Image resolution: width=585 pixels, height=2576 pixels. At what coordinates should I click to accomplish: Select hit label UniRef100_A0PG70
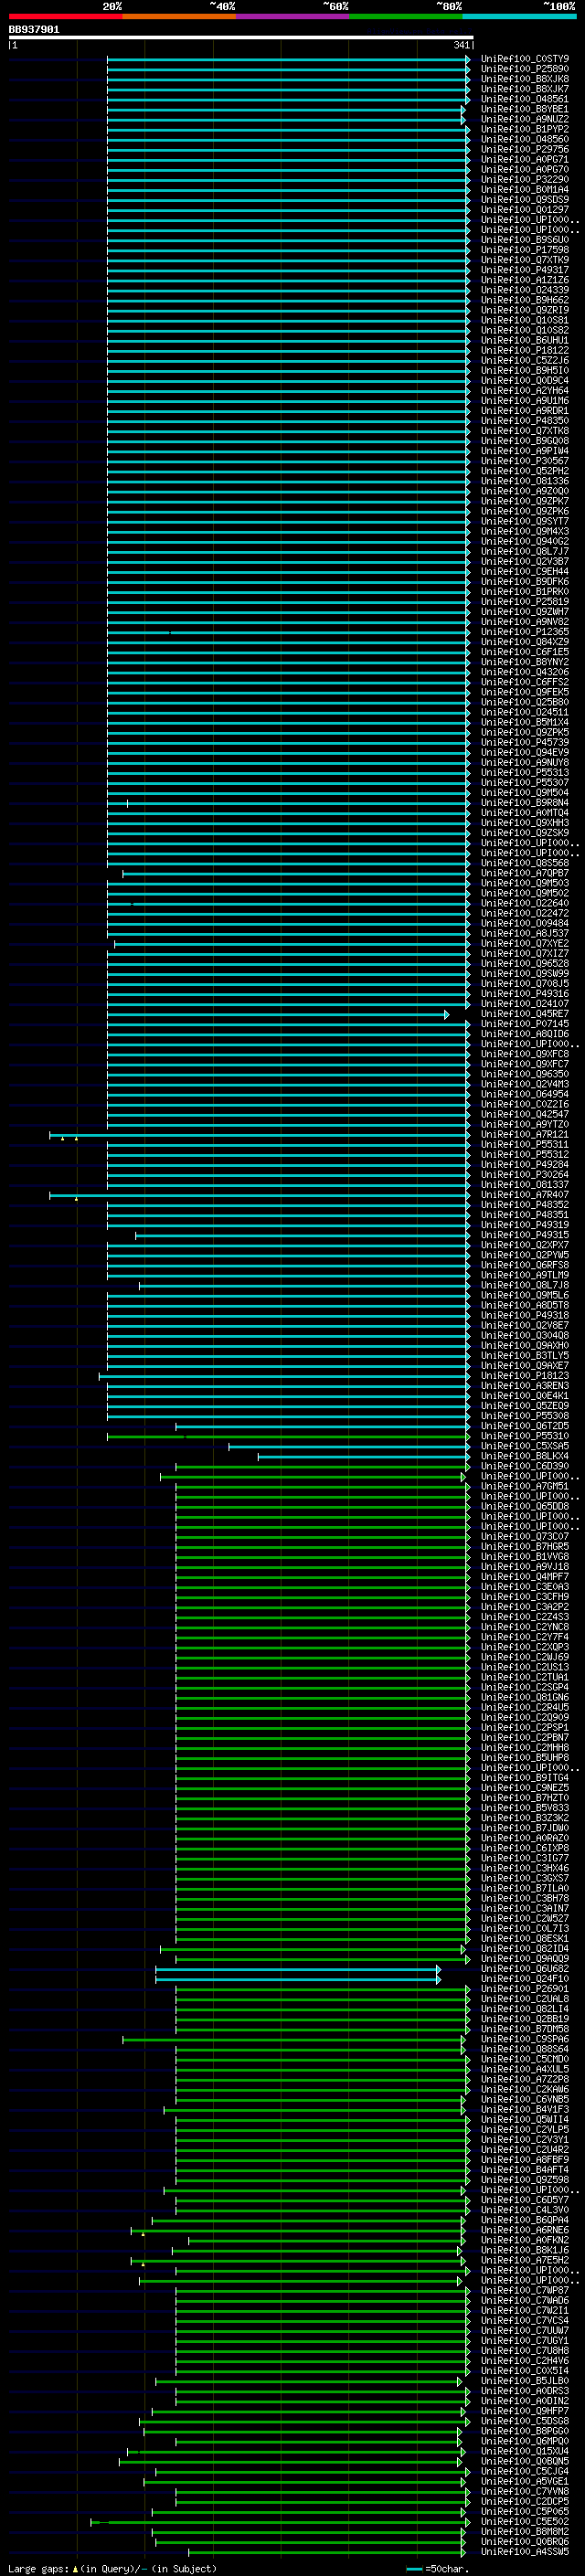(524, 169)
